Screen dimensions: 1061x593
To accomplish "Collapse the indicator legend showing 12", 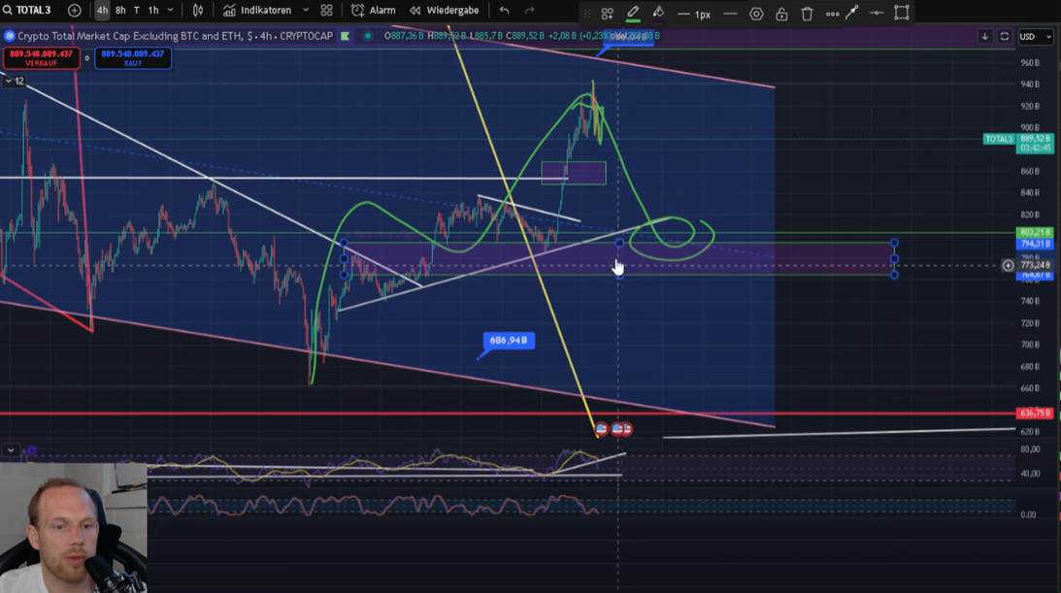I will point(15,82).
